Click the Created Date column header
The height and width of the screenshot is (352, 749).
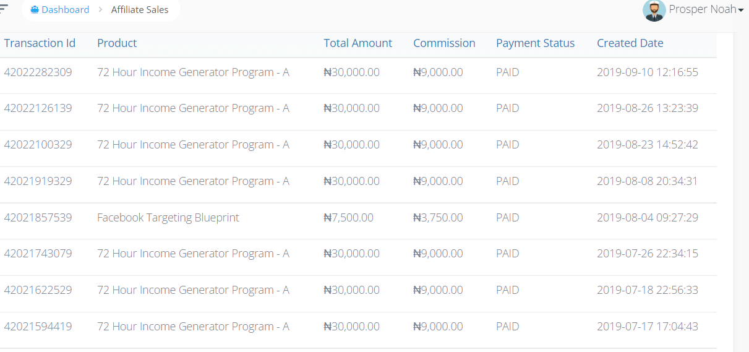click(630, 43)
